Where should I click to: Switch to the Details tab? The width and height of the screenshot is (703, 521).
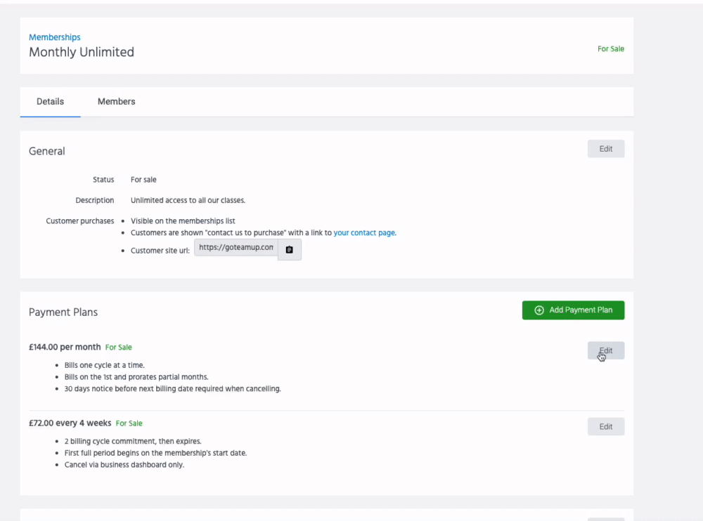tap(50, 102)
